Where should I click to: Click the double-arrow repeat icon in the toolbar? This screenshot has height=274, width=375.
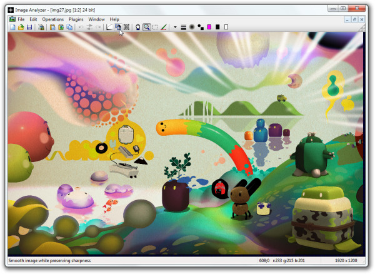click(89, 28)
